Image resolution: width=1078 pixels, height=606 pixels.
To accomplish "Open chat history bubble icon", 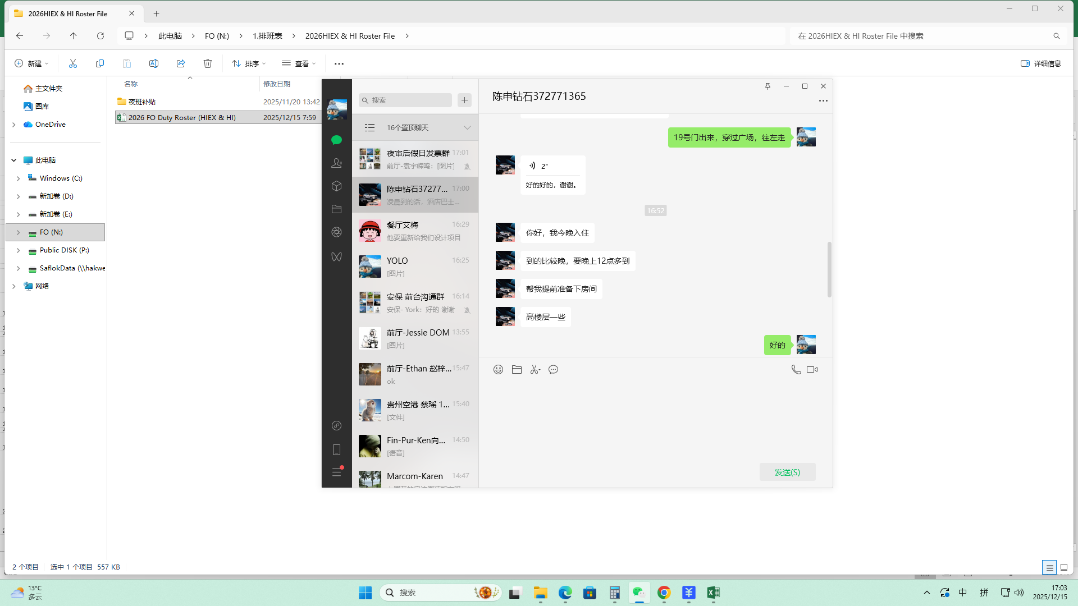I will [553, 369].
